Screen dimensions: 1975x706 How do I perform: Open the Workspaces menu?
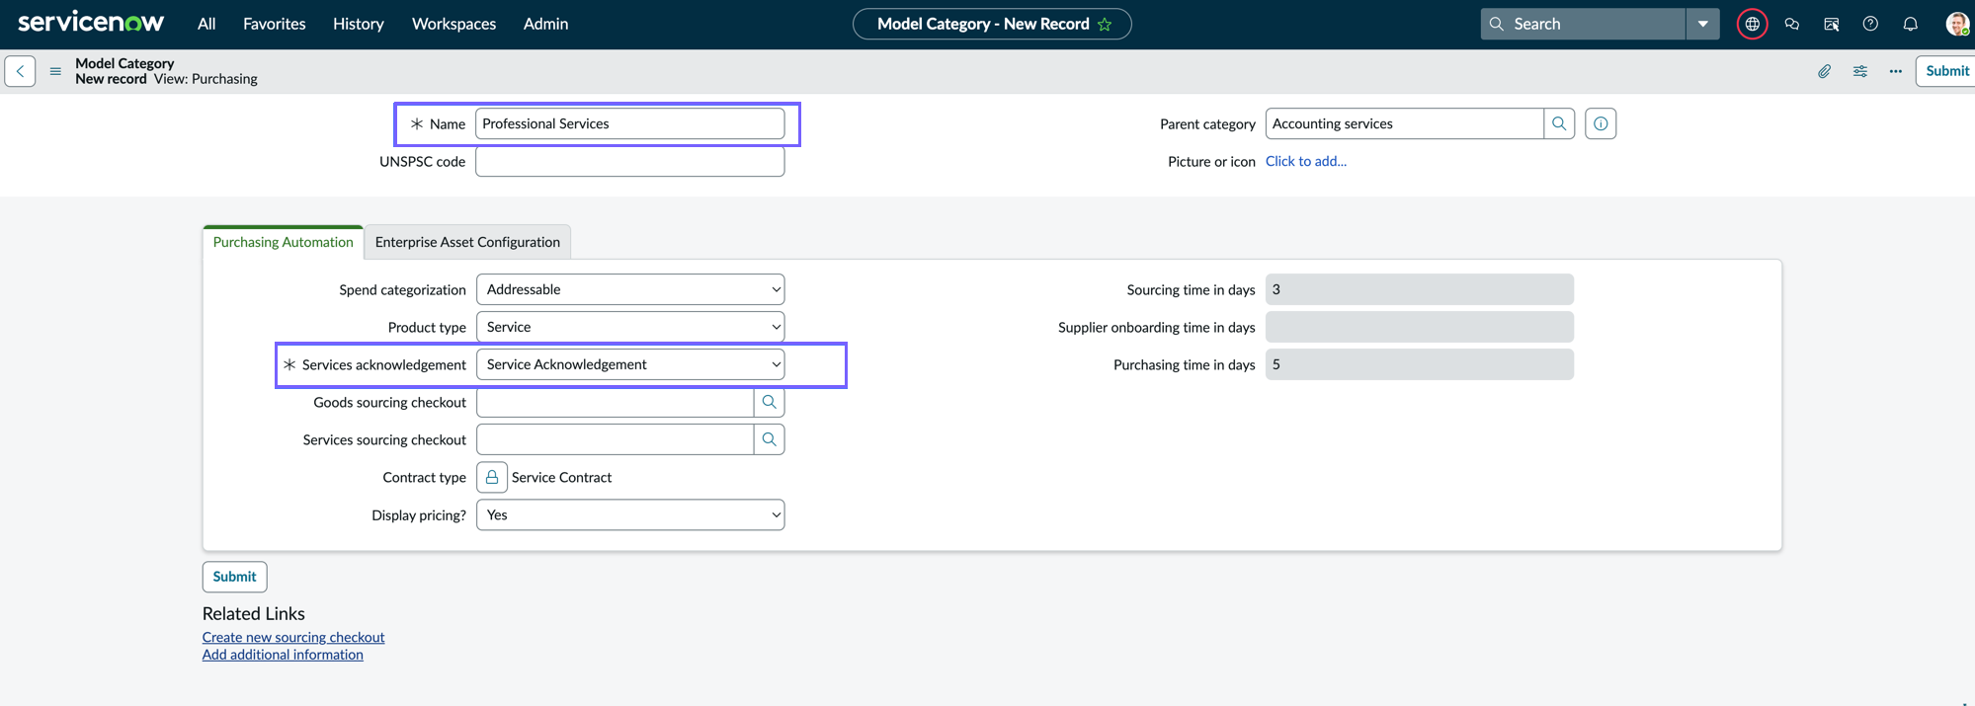453,24
